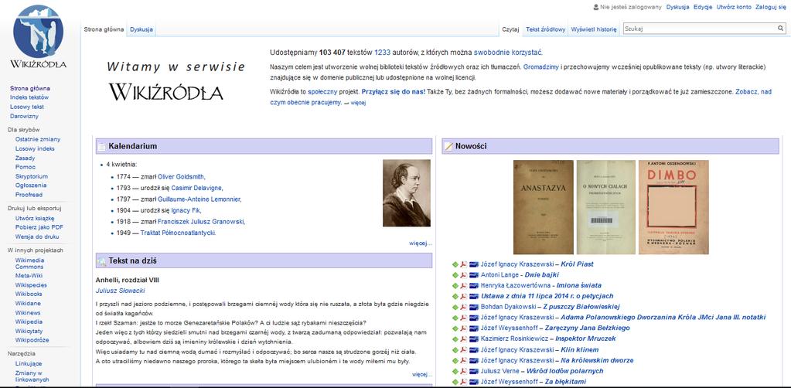The image size is (791, 388).
Task: Click 'więcej...' link under Tekst na dziś
Action: pos(422,374)
